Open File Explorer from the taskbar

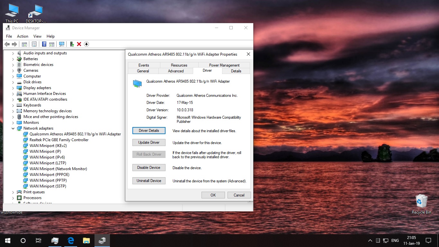[86, 240]
